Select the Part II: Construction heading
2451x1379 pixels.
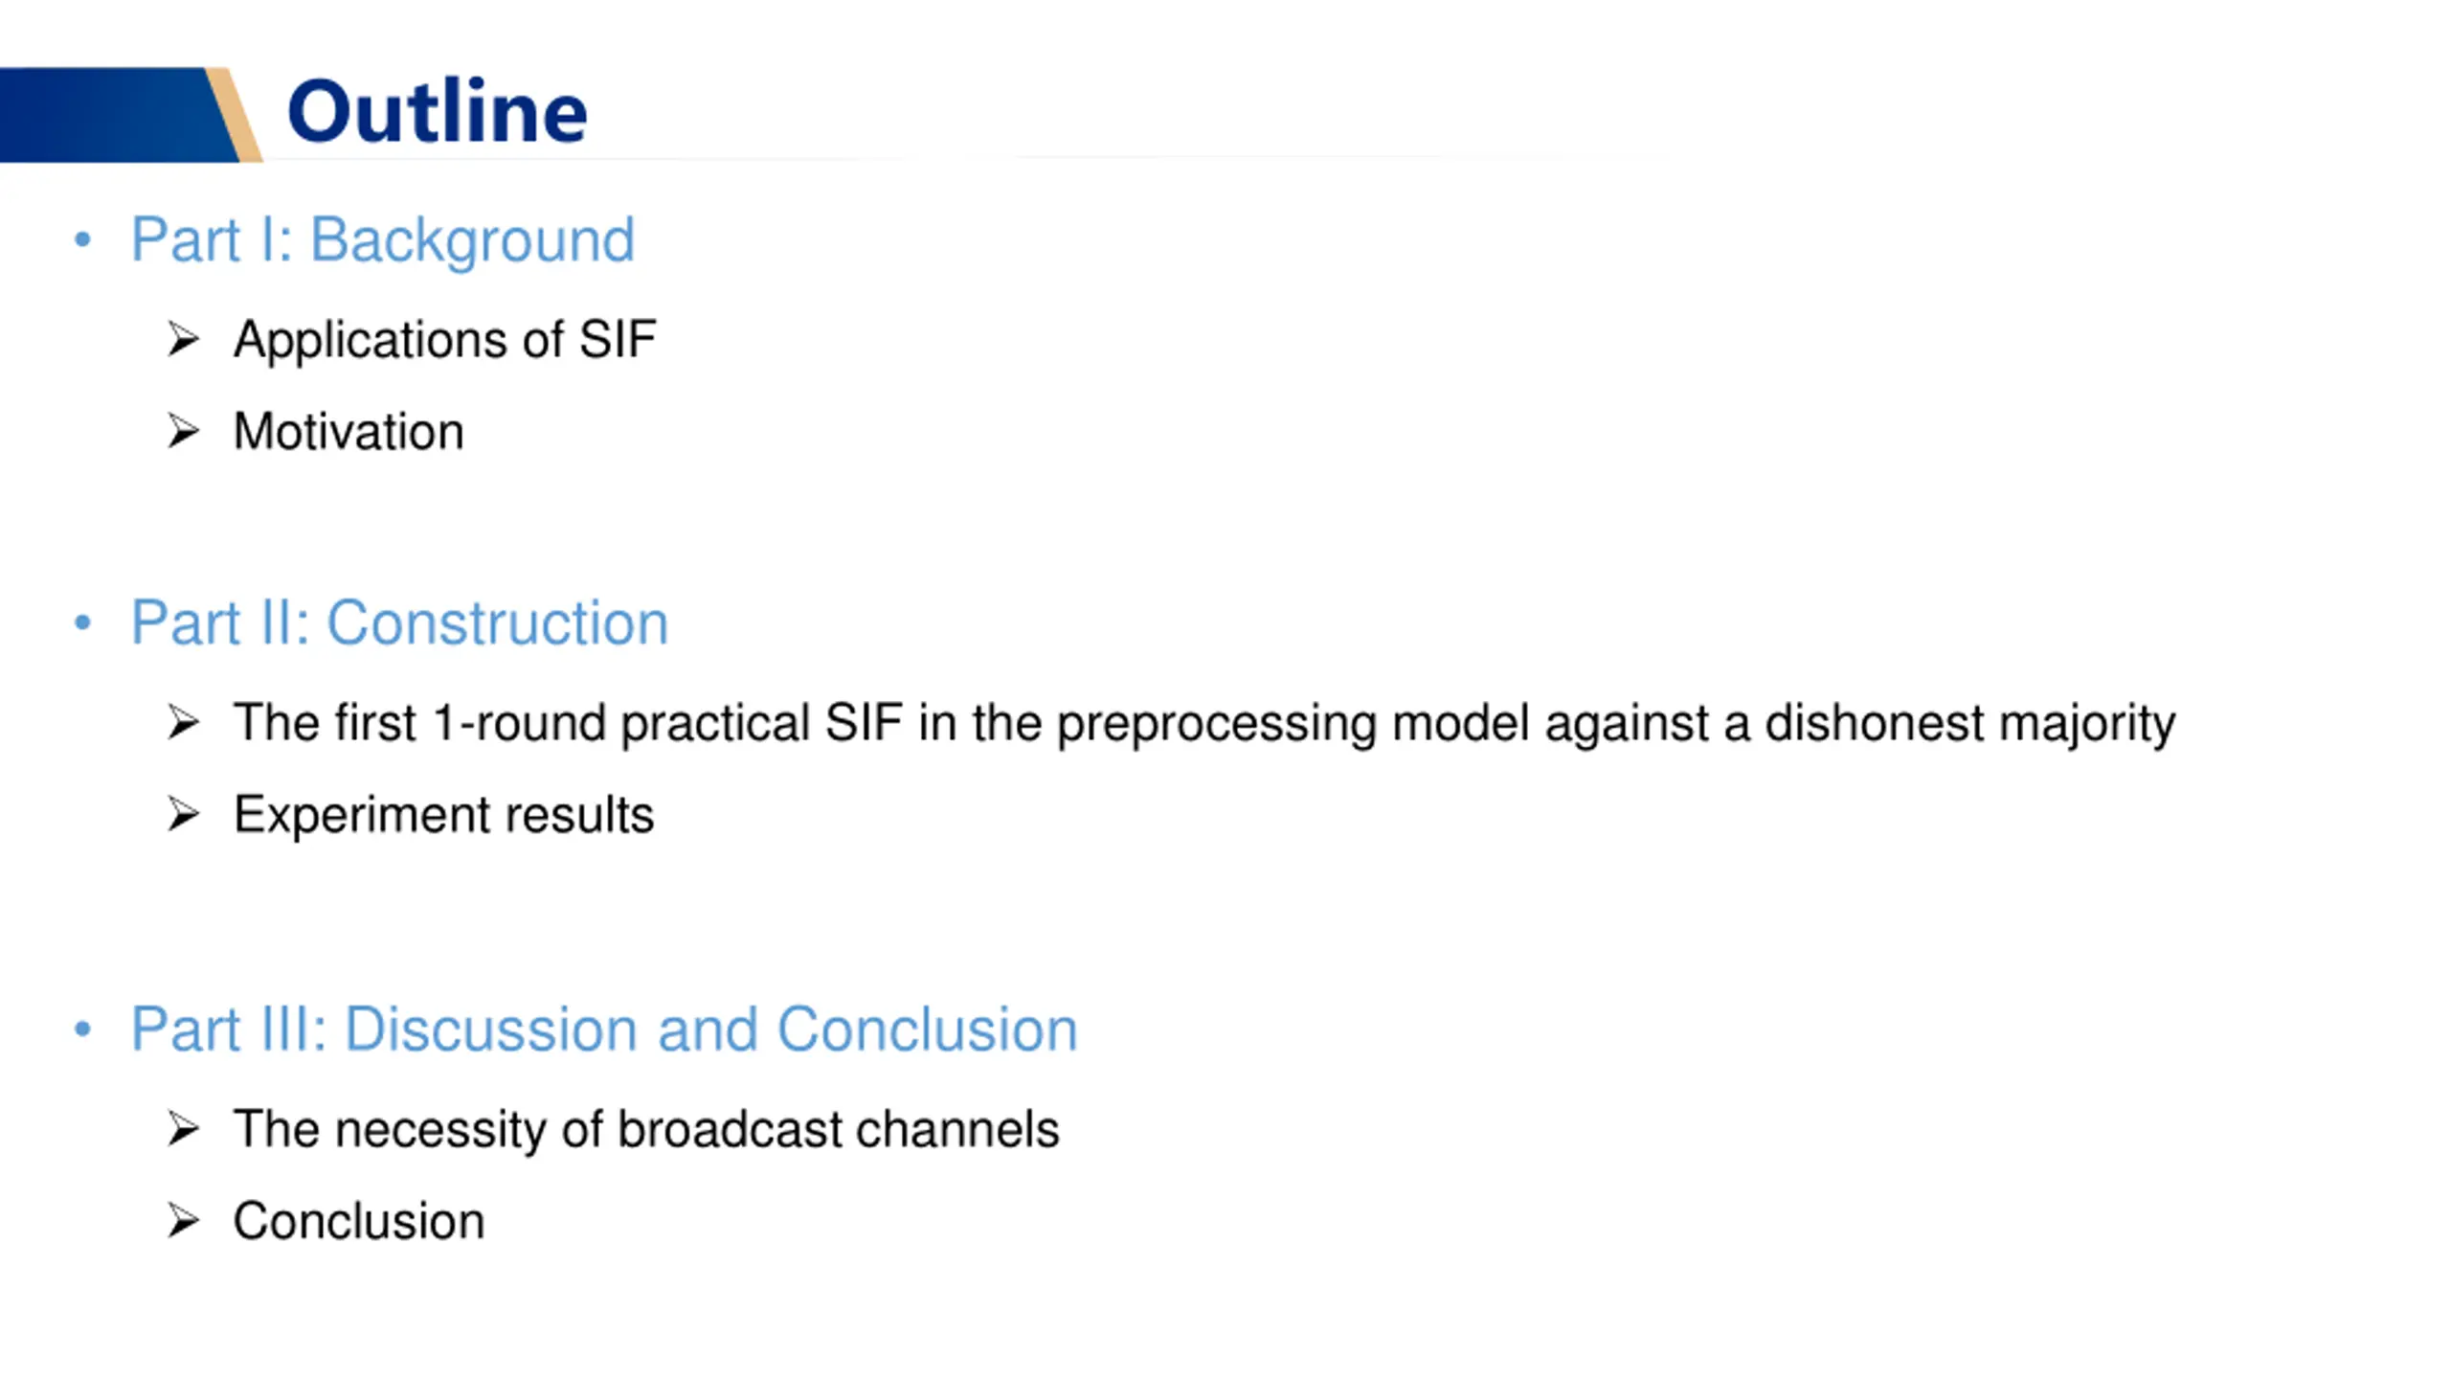(399, 622)
